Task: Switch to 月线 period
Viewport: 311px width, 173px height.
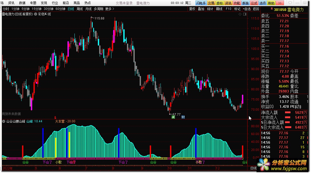Action: click(88, 9)
